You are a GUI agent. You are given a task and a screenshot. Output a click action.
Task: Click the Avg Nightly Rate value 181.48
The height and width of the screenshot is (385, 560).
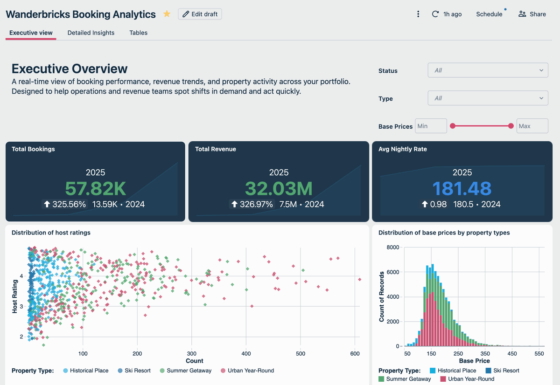[462, 188]
